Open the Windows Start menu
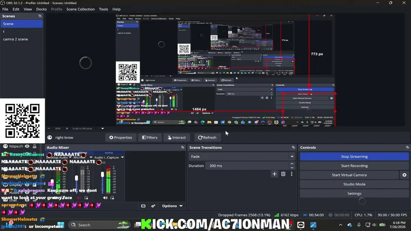 tap(61, 225)
